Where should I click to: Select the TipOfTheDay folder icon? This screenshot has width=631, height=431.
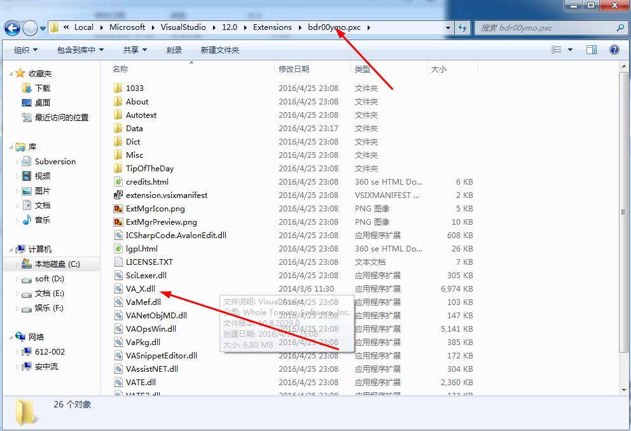pyautogui.click(x=118, y=168)
